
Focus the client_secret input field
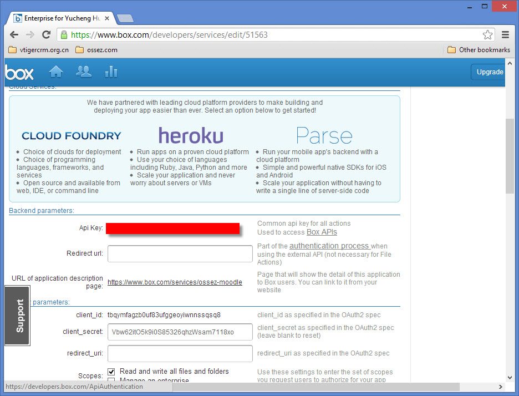(180, 332)
